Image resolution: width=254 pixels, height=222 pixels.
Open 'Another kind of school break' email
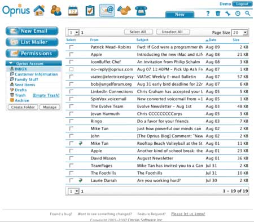coord(170,151)
